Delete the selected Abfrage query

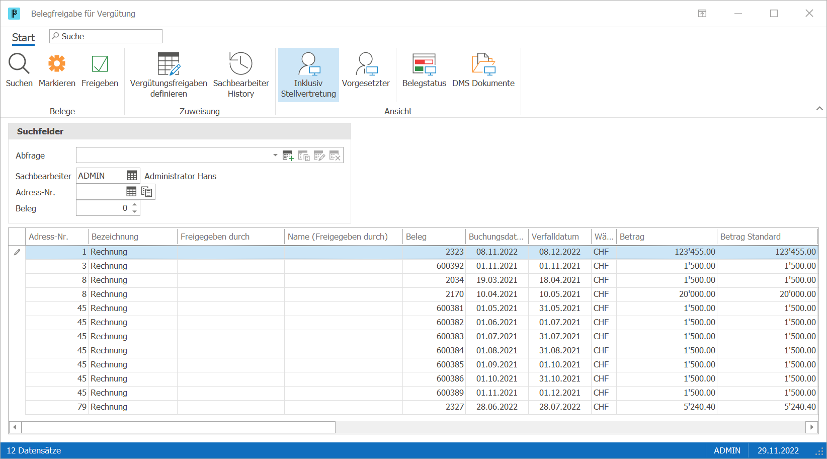(x=335, y=156)
